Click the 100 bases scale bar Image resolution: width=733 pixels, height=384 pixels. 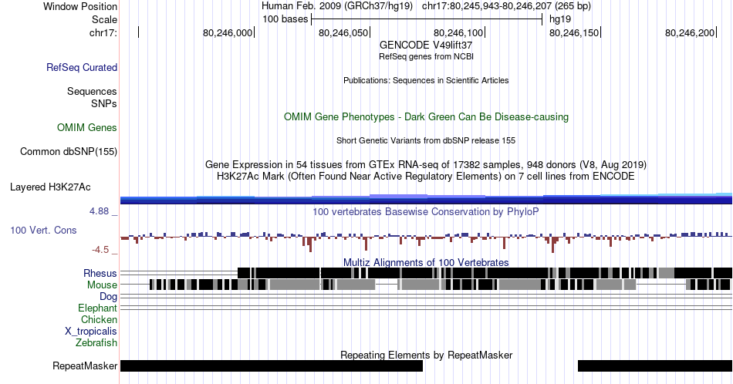pos(427,19)
